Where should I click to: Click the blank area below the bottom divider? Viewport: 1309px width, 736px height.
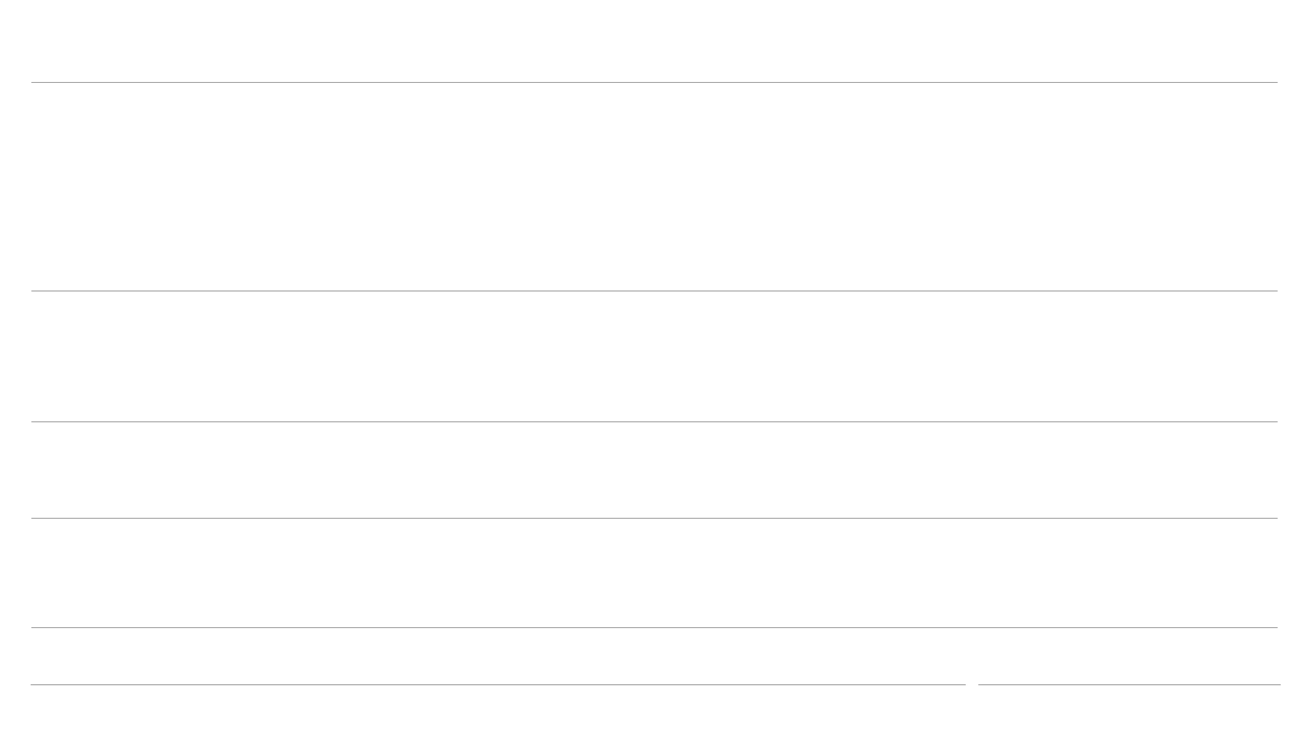click(x=654, y=711)
